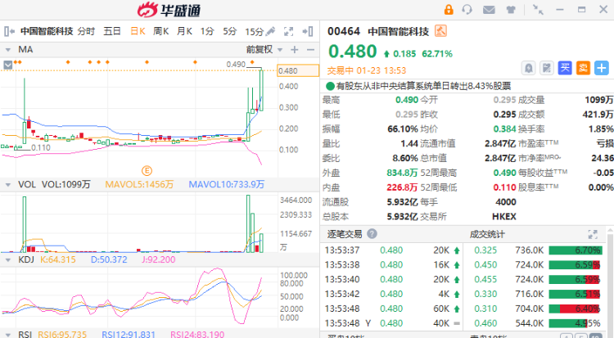Screen dimensions: 614x338
Task: Click the MAVOL5:1456万 label
Action: 139,184
